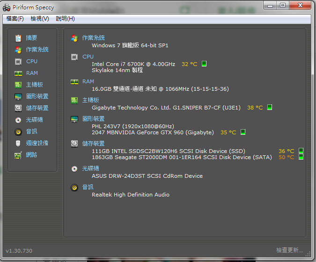The height and width of the screenshot is (262, 316).
Task: Click the CPU chip icon in summary panel
Action: [74, 57]
